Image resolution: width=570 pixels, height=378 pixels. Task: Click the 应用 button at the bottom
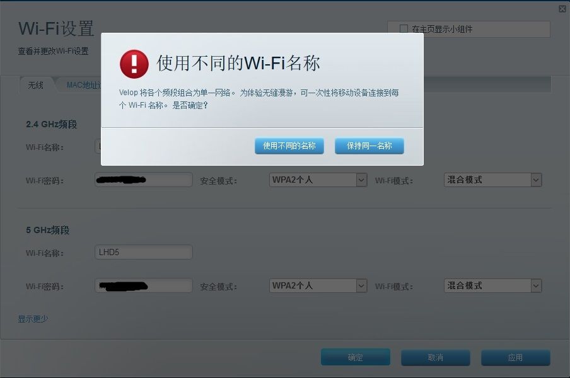click(515, 357)
